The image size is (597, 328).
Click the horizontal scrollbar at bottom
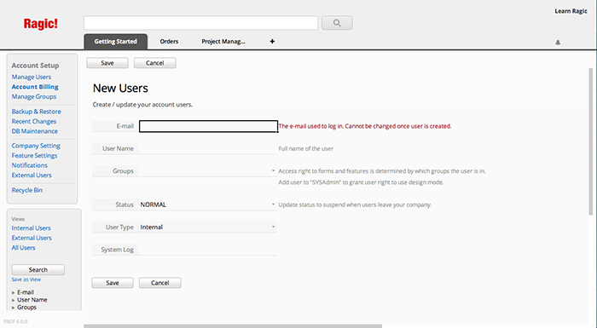(233, 326)
